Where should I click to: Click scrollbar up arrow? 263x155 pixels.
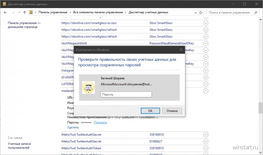pos(261,19)
